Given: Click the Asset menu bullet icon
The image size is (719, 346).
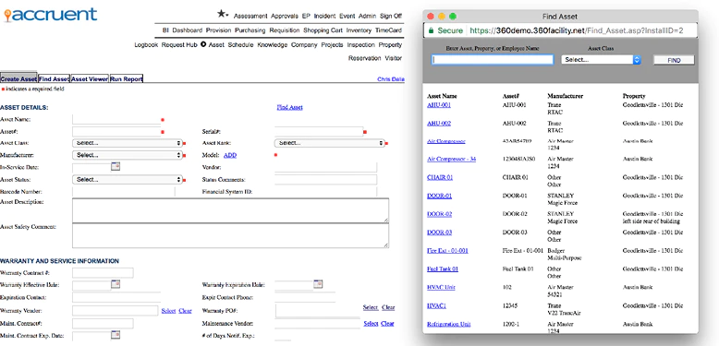Looking at the screenshot, I should (x=203, y=45).
